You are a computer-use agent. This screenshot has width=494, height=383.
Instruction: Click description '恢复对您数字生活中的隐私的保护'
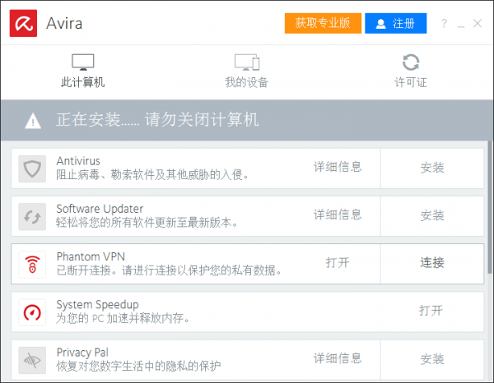(x=138, y=367)
